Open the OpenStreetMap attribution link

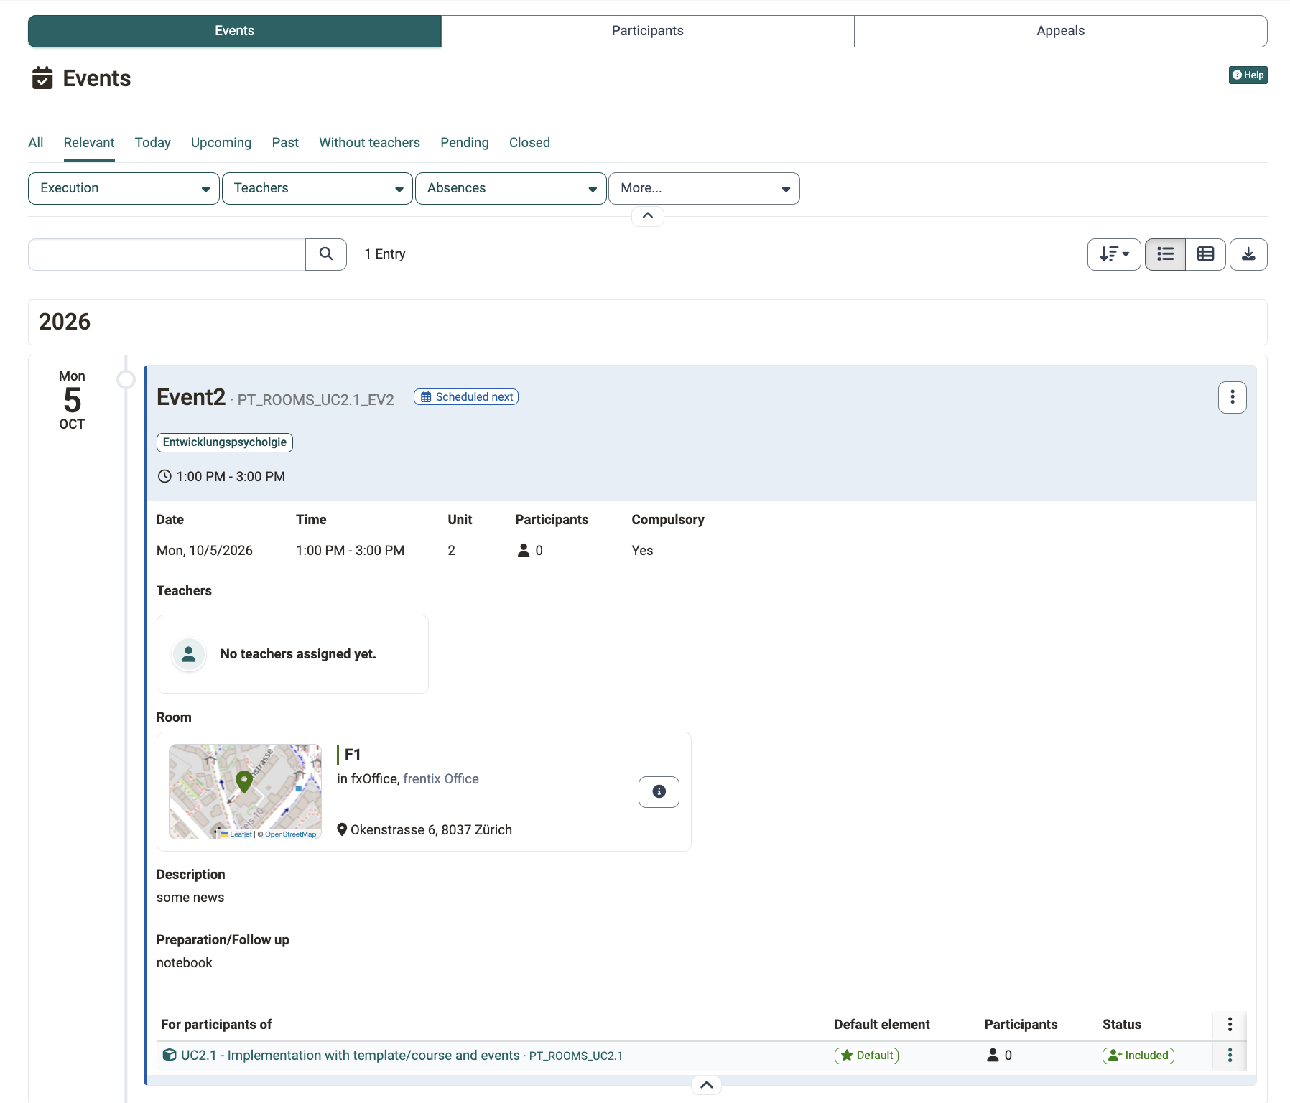pos(290,834)
